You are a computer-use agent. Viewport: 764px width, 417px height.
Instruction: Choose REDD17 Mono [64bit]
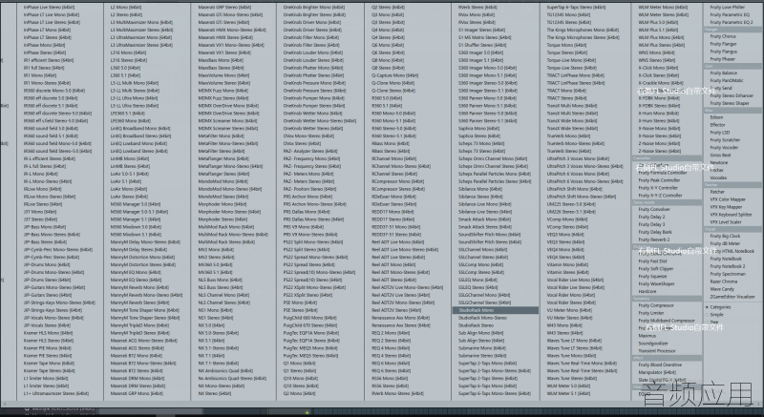coord(393,212)
